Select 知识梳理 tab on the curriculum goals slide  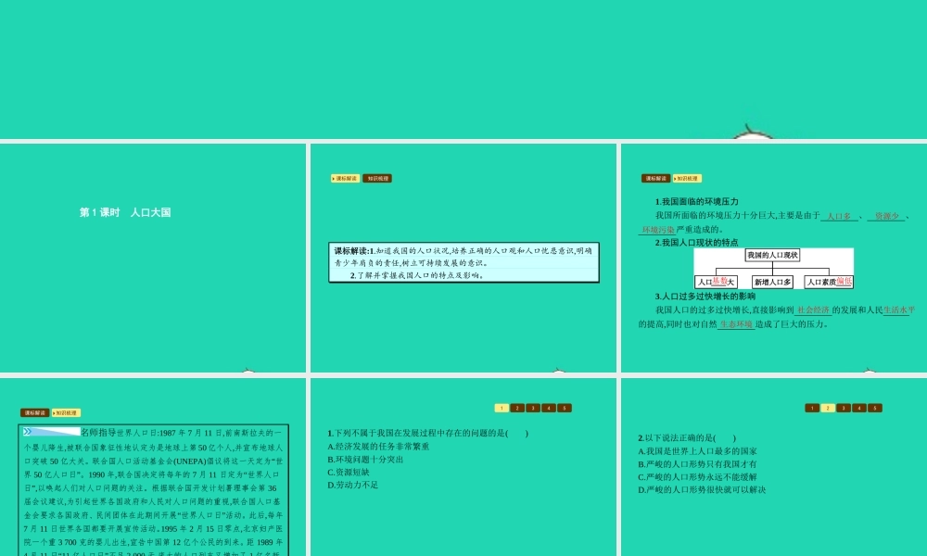(377, 179)
